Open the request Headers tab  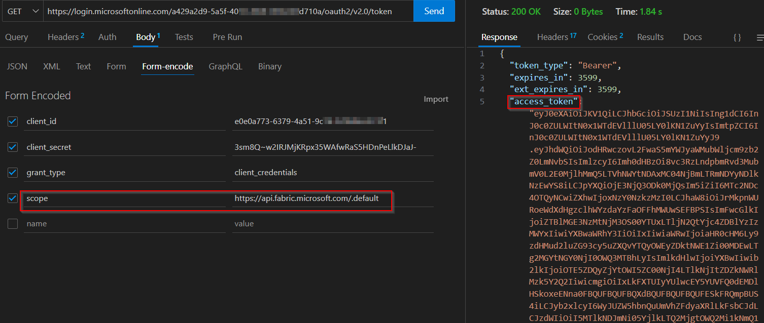[66, 37]
